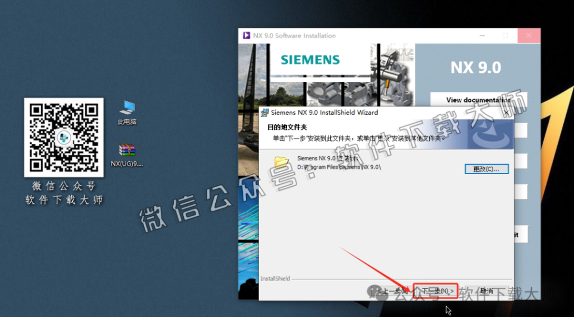Click View documentation in NX 9.0 window

click(479, 100)
